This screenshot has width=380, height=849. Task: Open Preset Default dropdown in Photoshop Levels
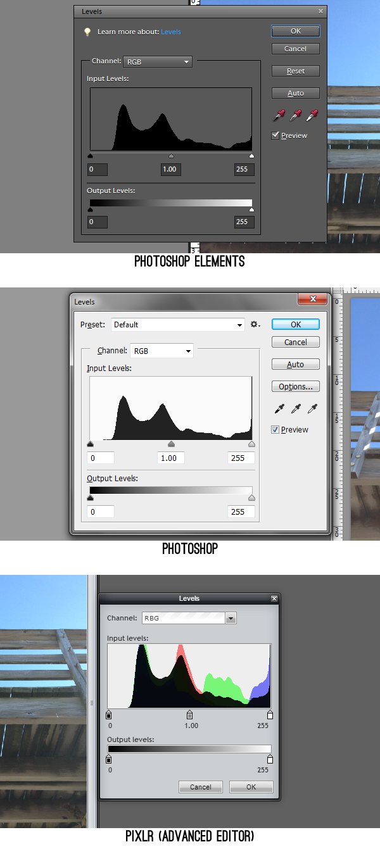[x=178, y=325]
